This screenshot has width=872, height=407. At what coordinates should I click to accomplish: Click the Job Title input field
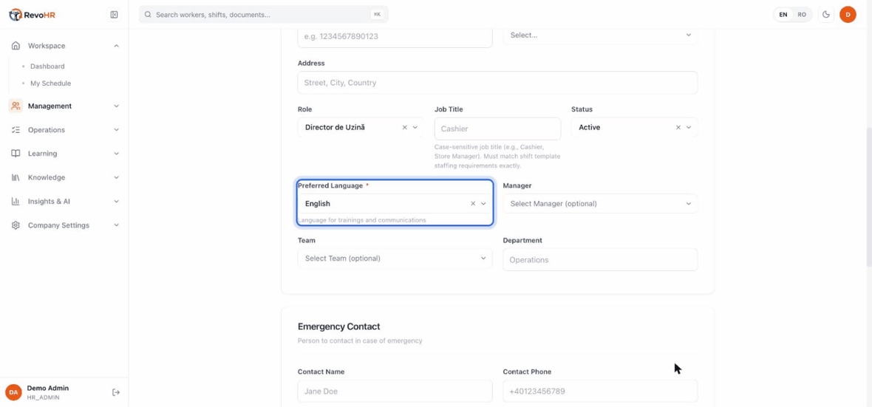pyautogui.click(x=497, y=129)
